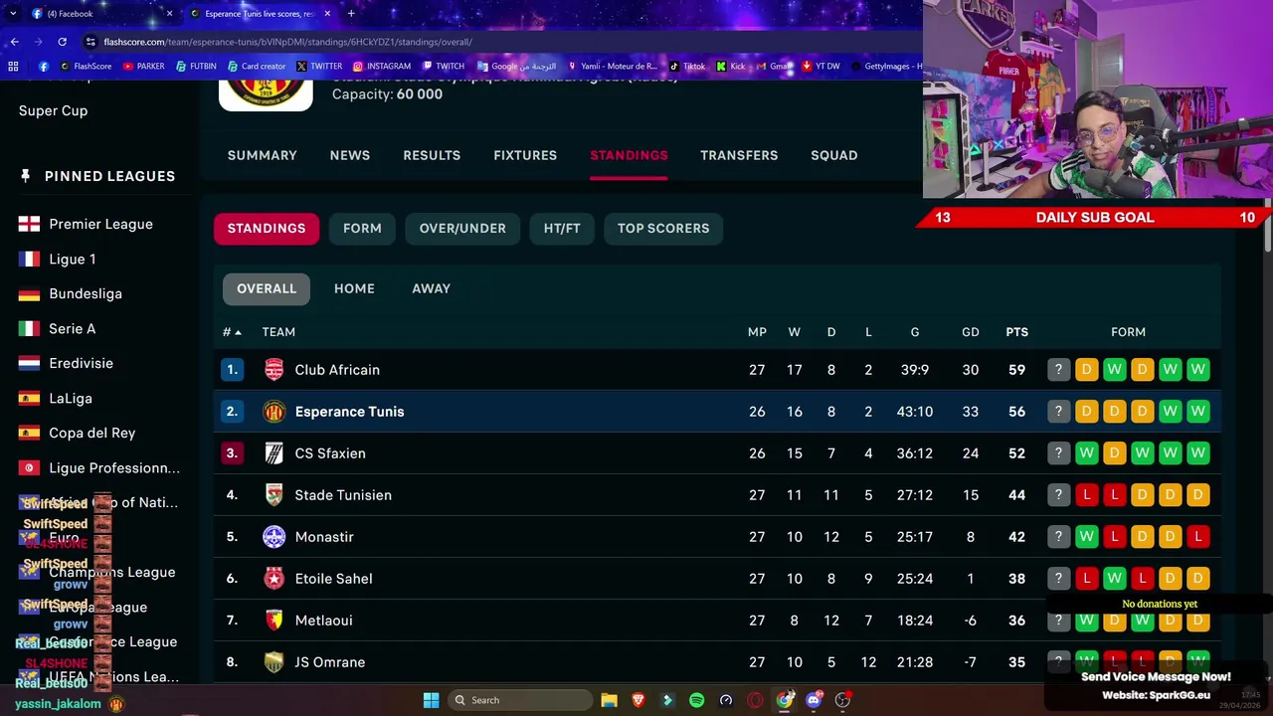The image size is (1273, 716).
Task: Click the Stade Tunisien team crest
Action: pos(273,495)
